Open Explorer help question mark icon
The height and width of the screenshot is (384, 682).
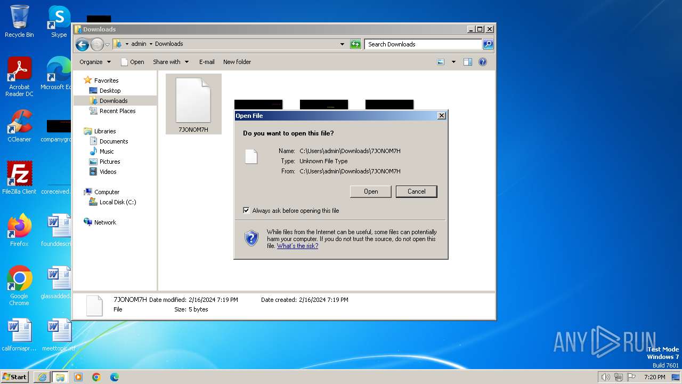(483, 62)
